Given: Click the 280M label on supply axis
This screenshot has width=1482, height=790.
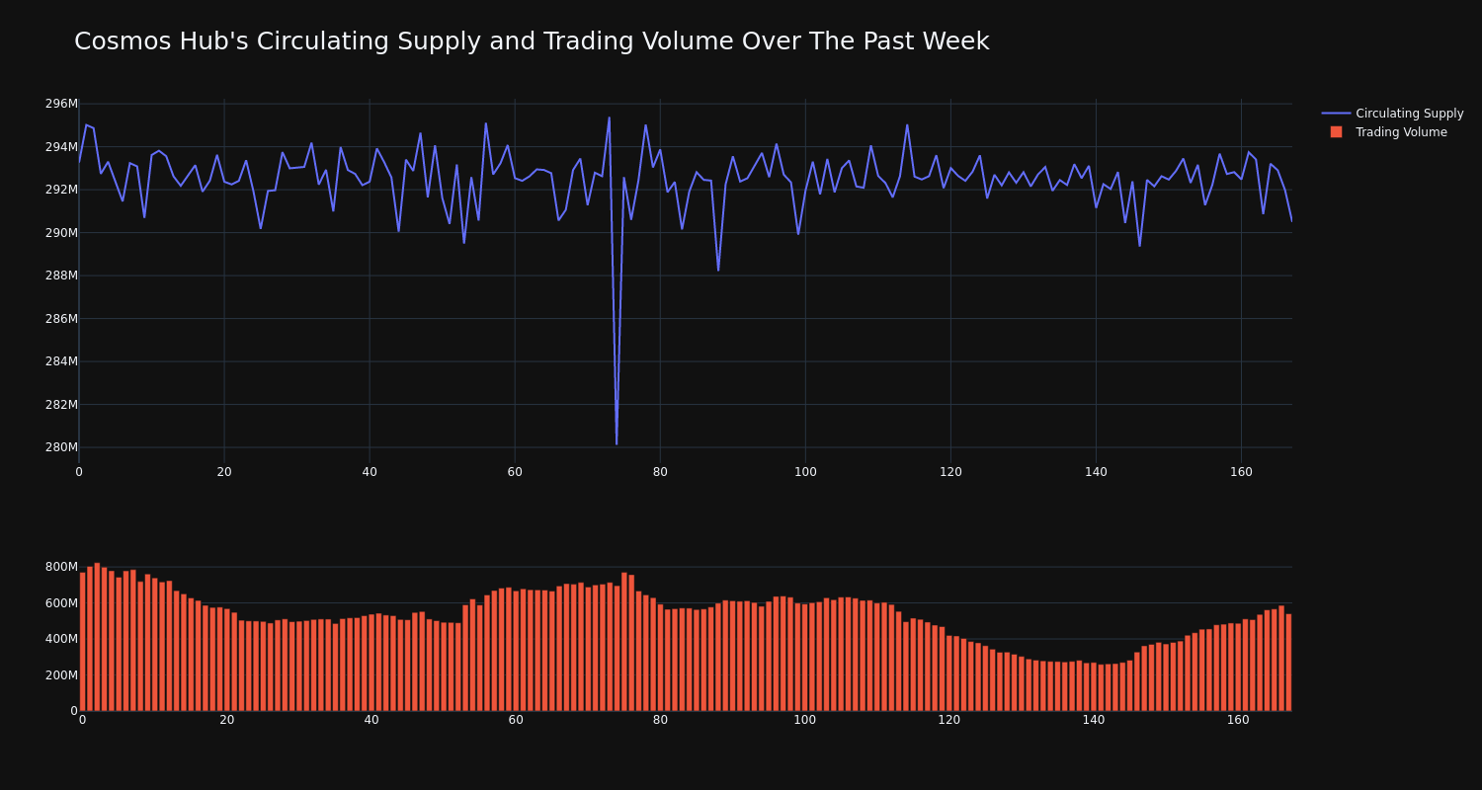Looking at the screenshot, I should [61, 447].
